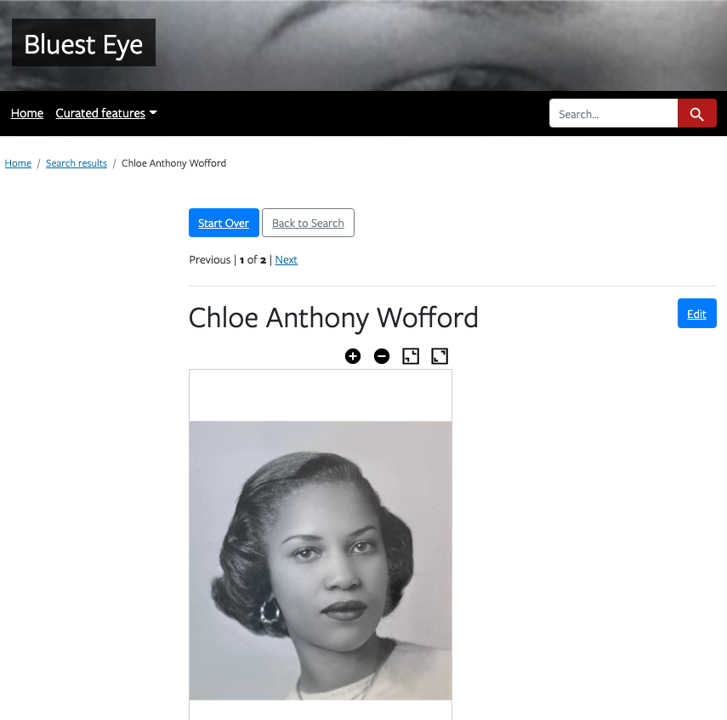
Task: Click the Chloe Anthony Wofford portrait photo
Action: (x=321, y=560)
